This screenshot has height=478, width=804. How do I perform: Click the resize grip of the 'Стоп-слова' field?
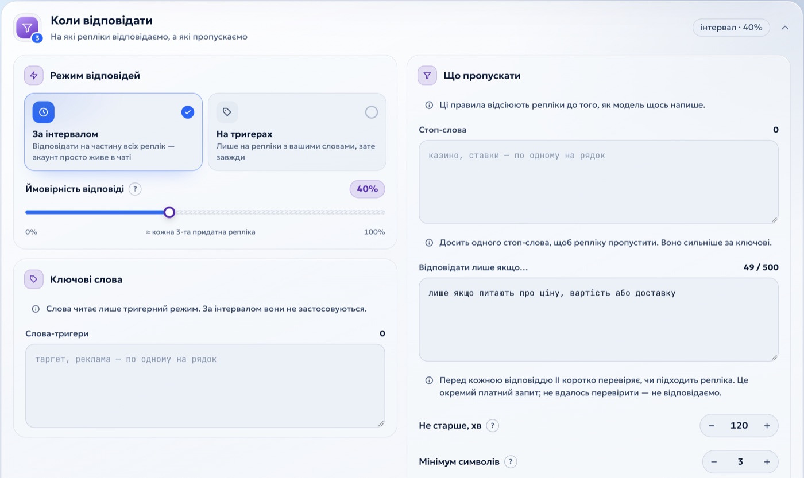pyautogui.click(x=774, y=219)
